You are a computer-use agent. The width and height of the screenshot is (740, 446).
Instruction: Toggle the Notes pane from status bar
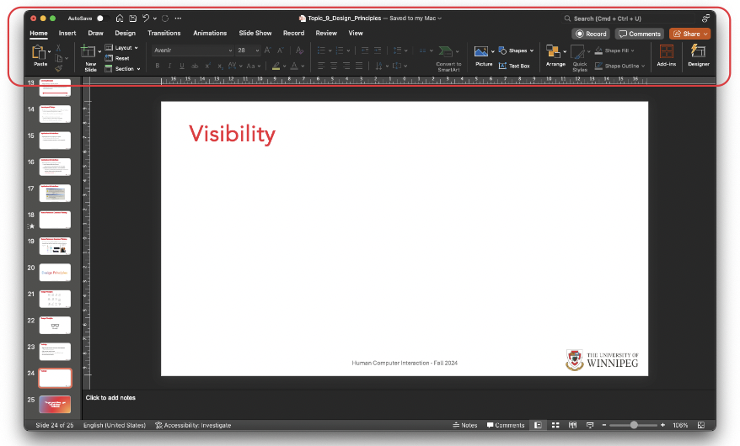click(465, 425)
